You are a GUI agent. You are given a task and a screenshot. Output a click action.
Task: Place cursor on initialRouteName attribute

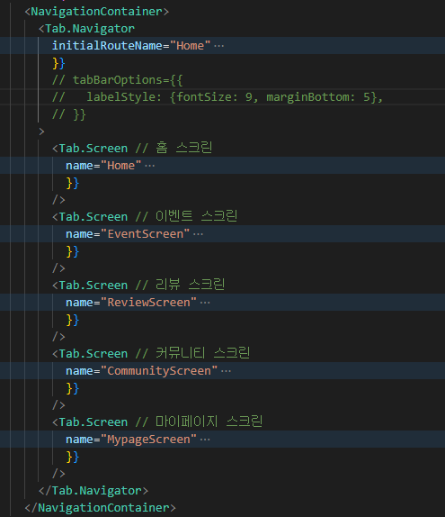tap(107, 46)
